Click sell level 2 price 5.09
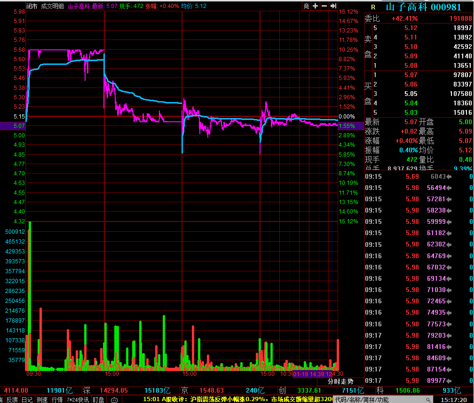 pyautogui.click(x=411, y=56)
